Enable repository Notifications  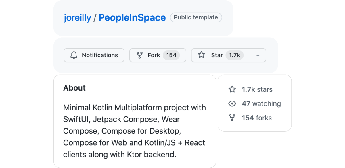coord(94,55)
